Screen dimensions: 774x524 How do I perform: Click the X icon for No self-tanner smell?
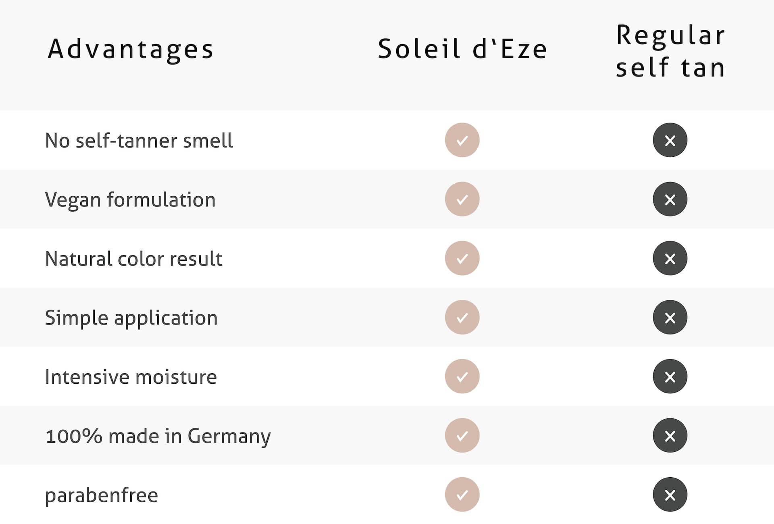670,140
